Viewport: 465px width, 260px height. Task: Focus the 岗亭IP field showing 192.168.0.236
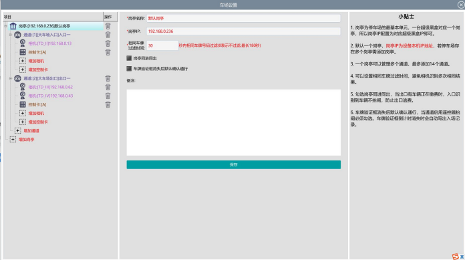point(243,31)
